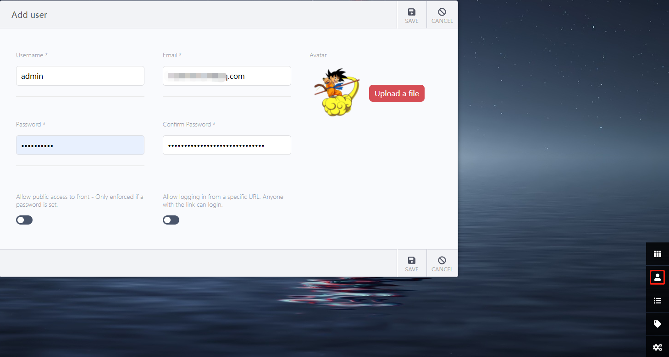
Task: Click inside the Password input field
Action: click(80, 145)
